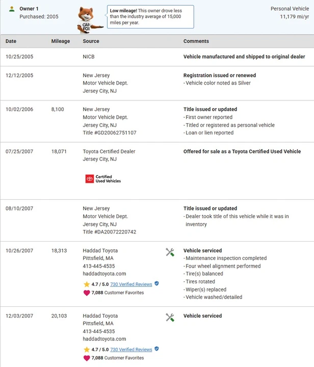The width and height of the screenshot is (314, 367).
Task: Click First owner reported comment
Action: [x=208, y=117]
